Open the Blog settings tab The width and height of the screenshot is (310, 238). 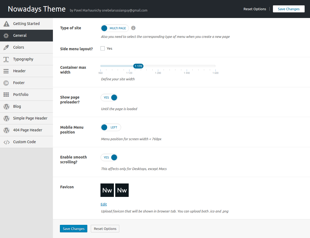pyautogui.click(x=17, y=106)
